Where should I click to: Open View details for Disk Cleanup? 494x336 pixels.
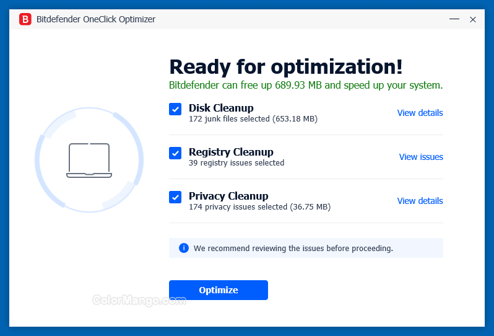coord(420,113)
